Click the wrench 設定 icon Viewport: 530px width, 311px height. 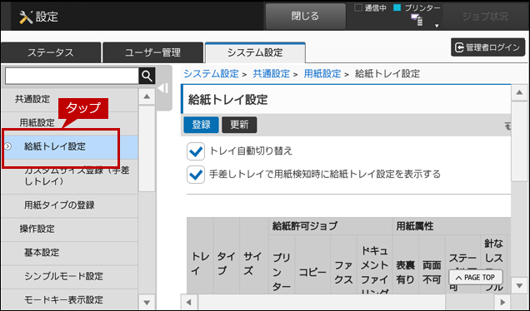[x=26, y=17]
